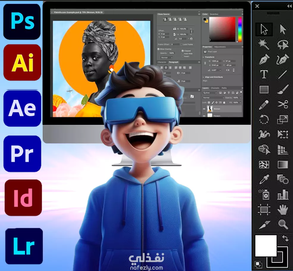Screen dimensions: 293x271
Task: Collapse the Align and Distribute section
Action: pos(203,77)
